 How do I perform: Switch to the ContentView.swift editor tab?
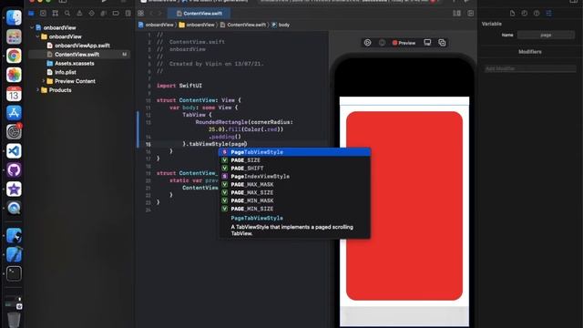[199, 14]
